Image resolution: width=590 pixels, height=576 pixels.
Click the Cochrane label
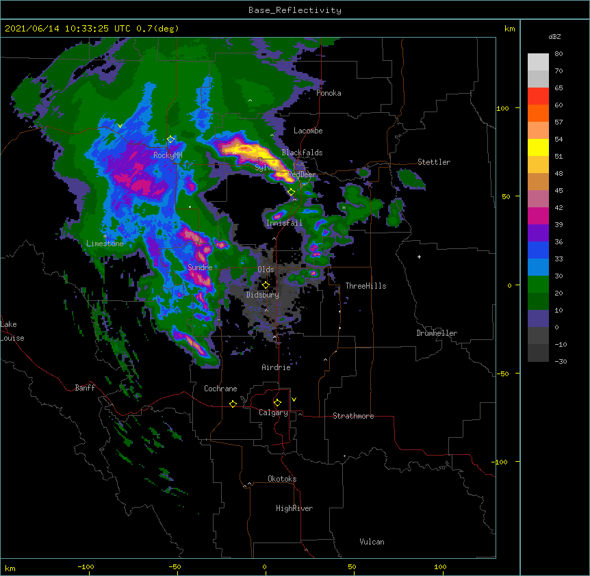coord(220,389)
